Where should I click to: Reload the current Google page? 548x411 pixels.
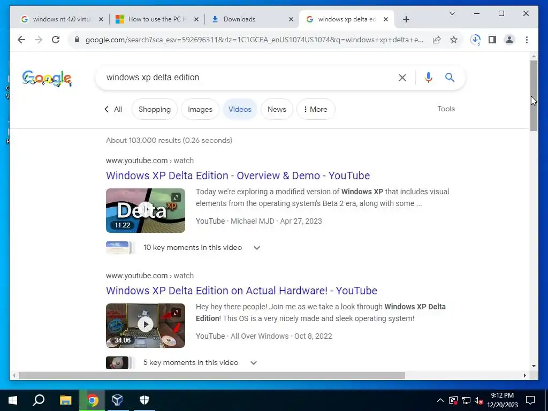point(56,40)
